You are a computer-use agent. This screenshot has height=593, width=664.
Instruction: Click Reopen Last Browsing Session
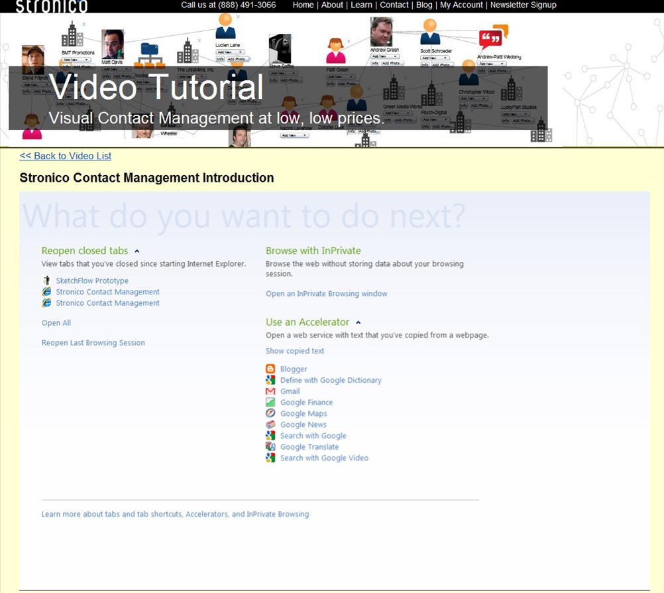point(93,343)
